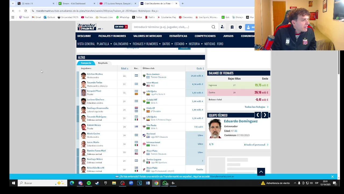Open Netflix bookmark
Image resolution: width=344 pixels, height=194 pixels.
tap(150, 17)
